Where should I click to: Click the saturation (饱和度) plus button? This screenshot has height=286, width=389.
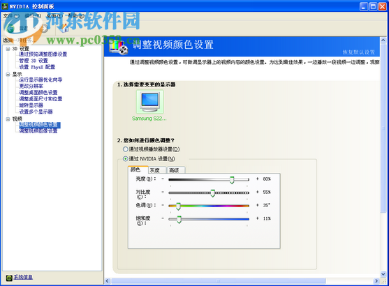click(x=258, y=218)
